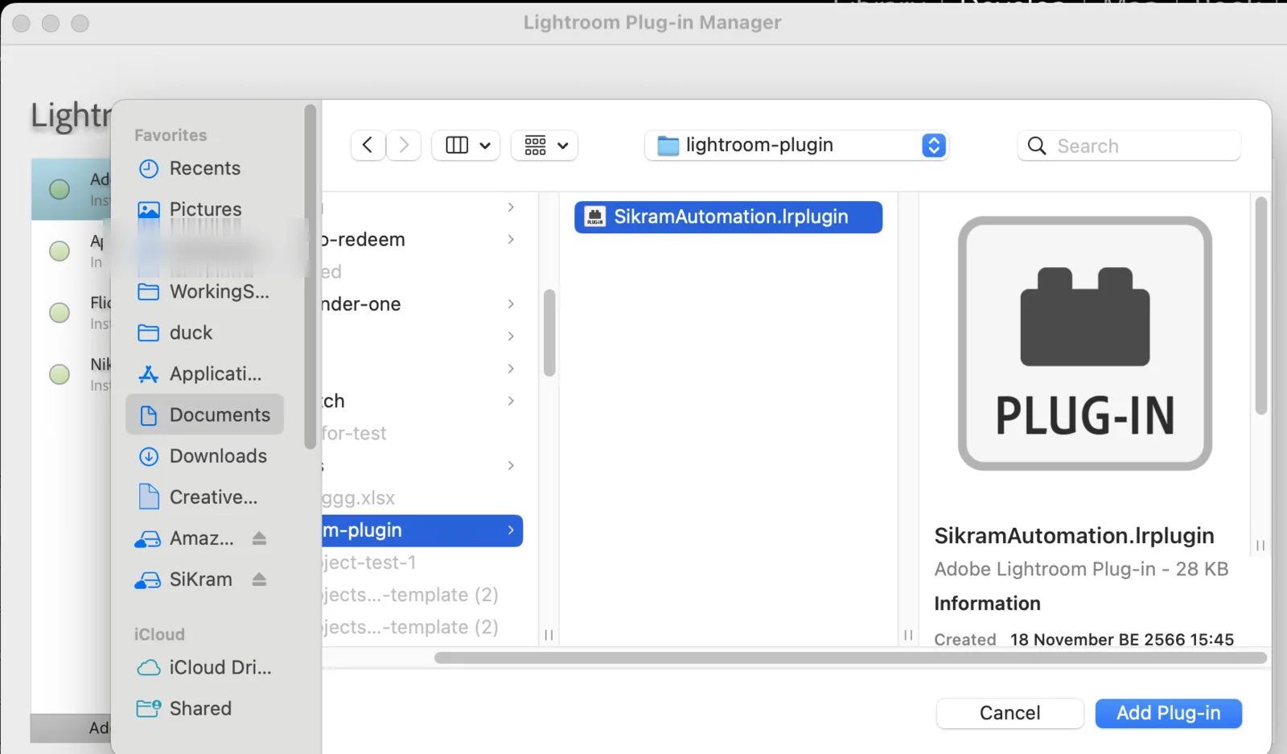Select the WorkingS... folder in sidebar

[204, 291]
